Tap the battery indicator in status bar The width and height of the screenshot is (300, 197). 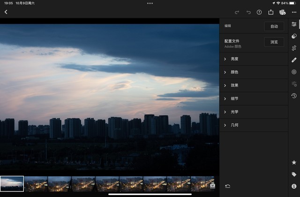point(292,3)
